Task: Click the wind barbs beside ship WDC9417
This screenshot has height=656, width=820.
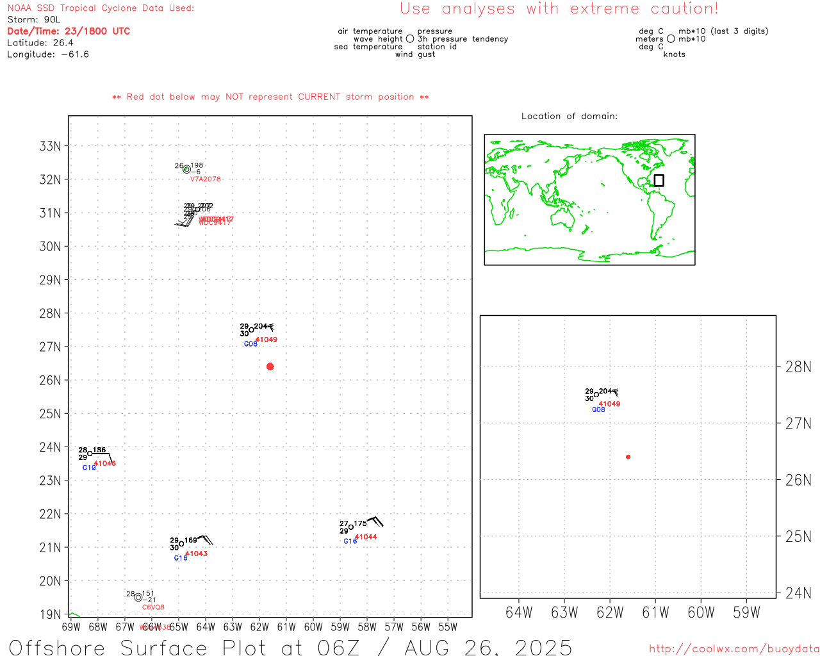Action: click(x=184, y=221)
